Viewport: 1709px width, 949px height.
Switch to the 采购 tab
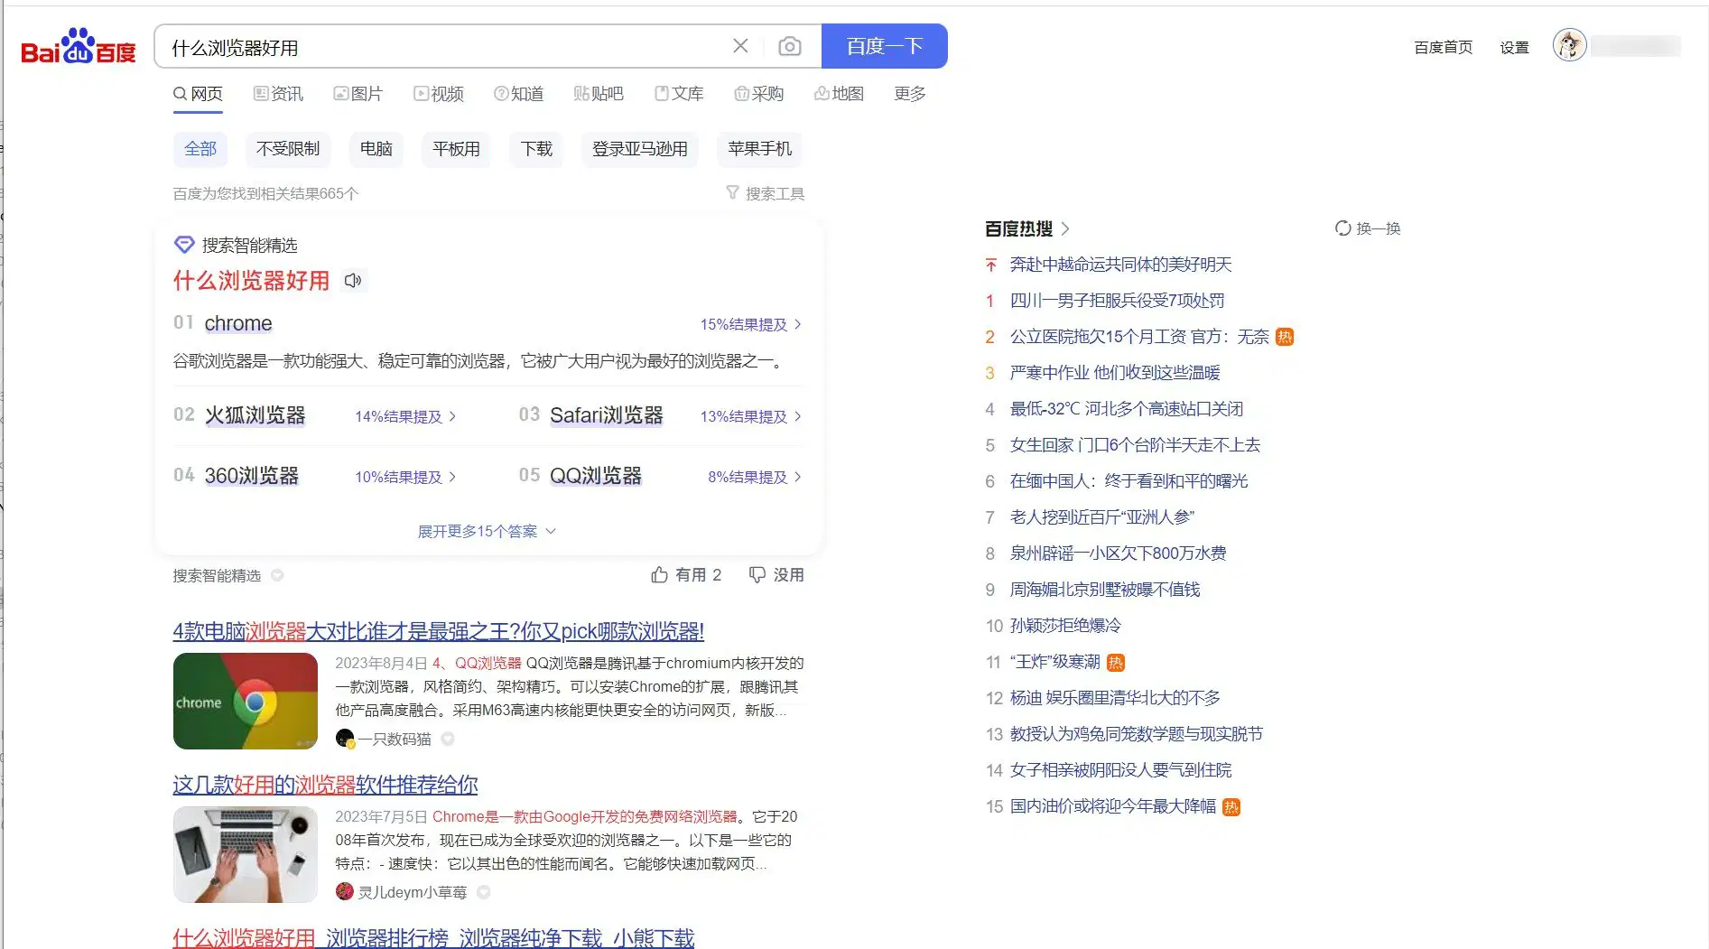[758, 94]
